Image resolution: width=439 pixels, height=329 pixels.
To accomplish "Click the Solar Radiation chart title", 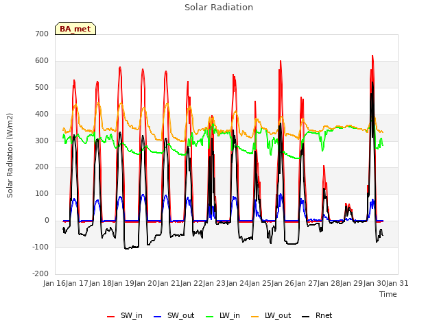I will tap(219, 8).
